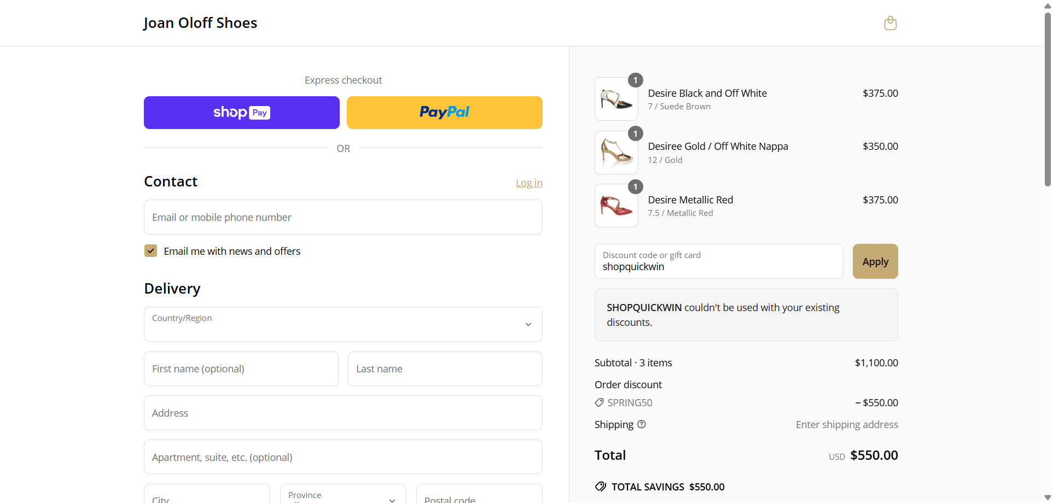Click the '7 / Suede Brown' variant text

click(679, 106)
